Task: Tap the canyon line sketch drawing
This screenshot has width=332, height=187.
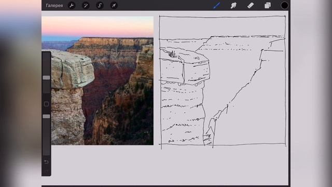Action: pos(223,82)
